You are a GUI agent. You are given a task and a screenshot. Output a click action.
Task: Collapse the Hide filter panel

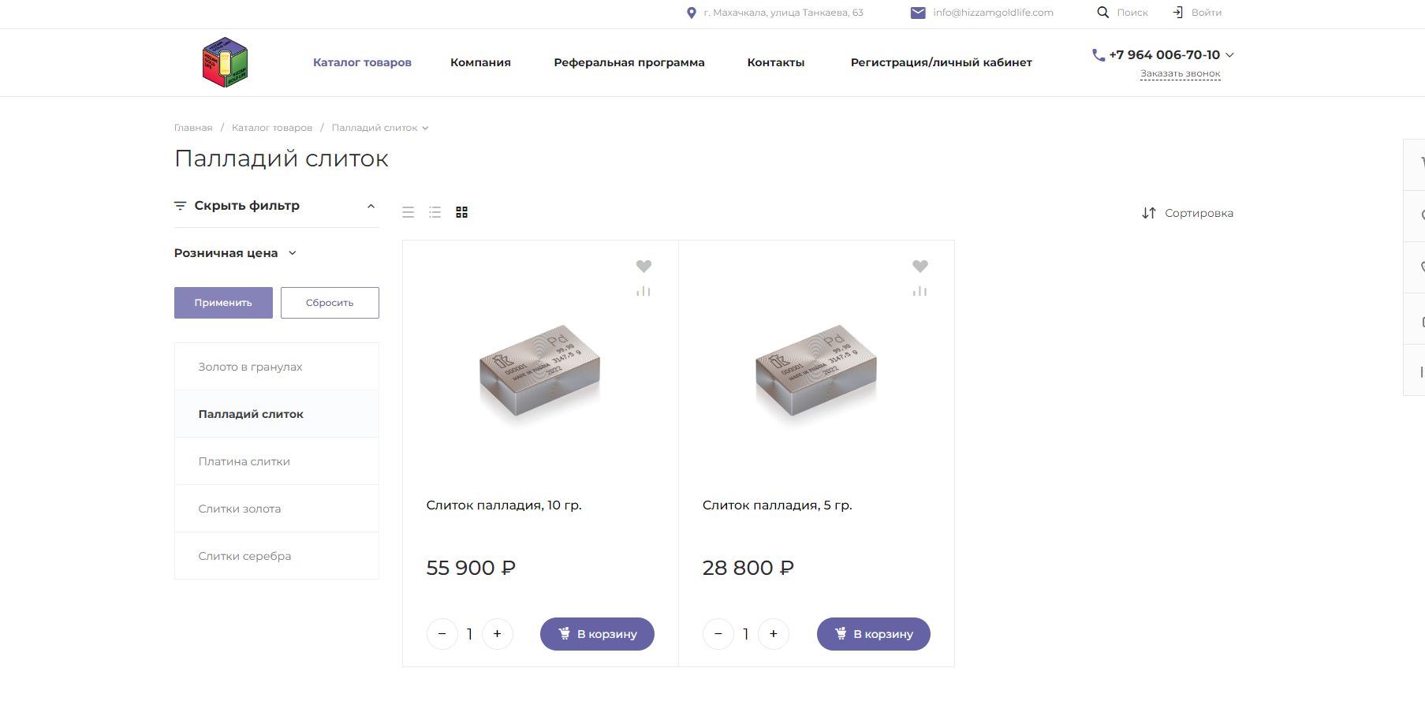371,206
